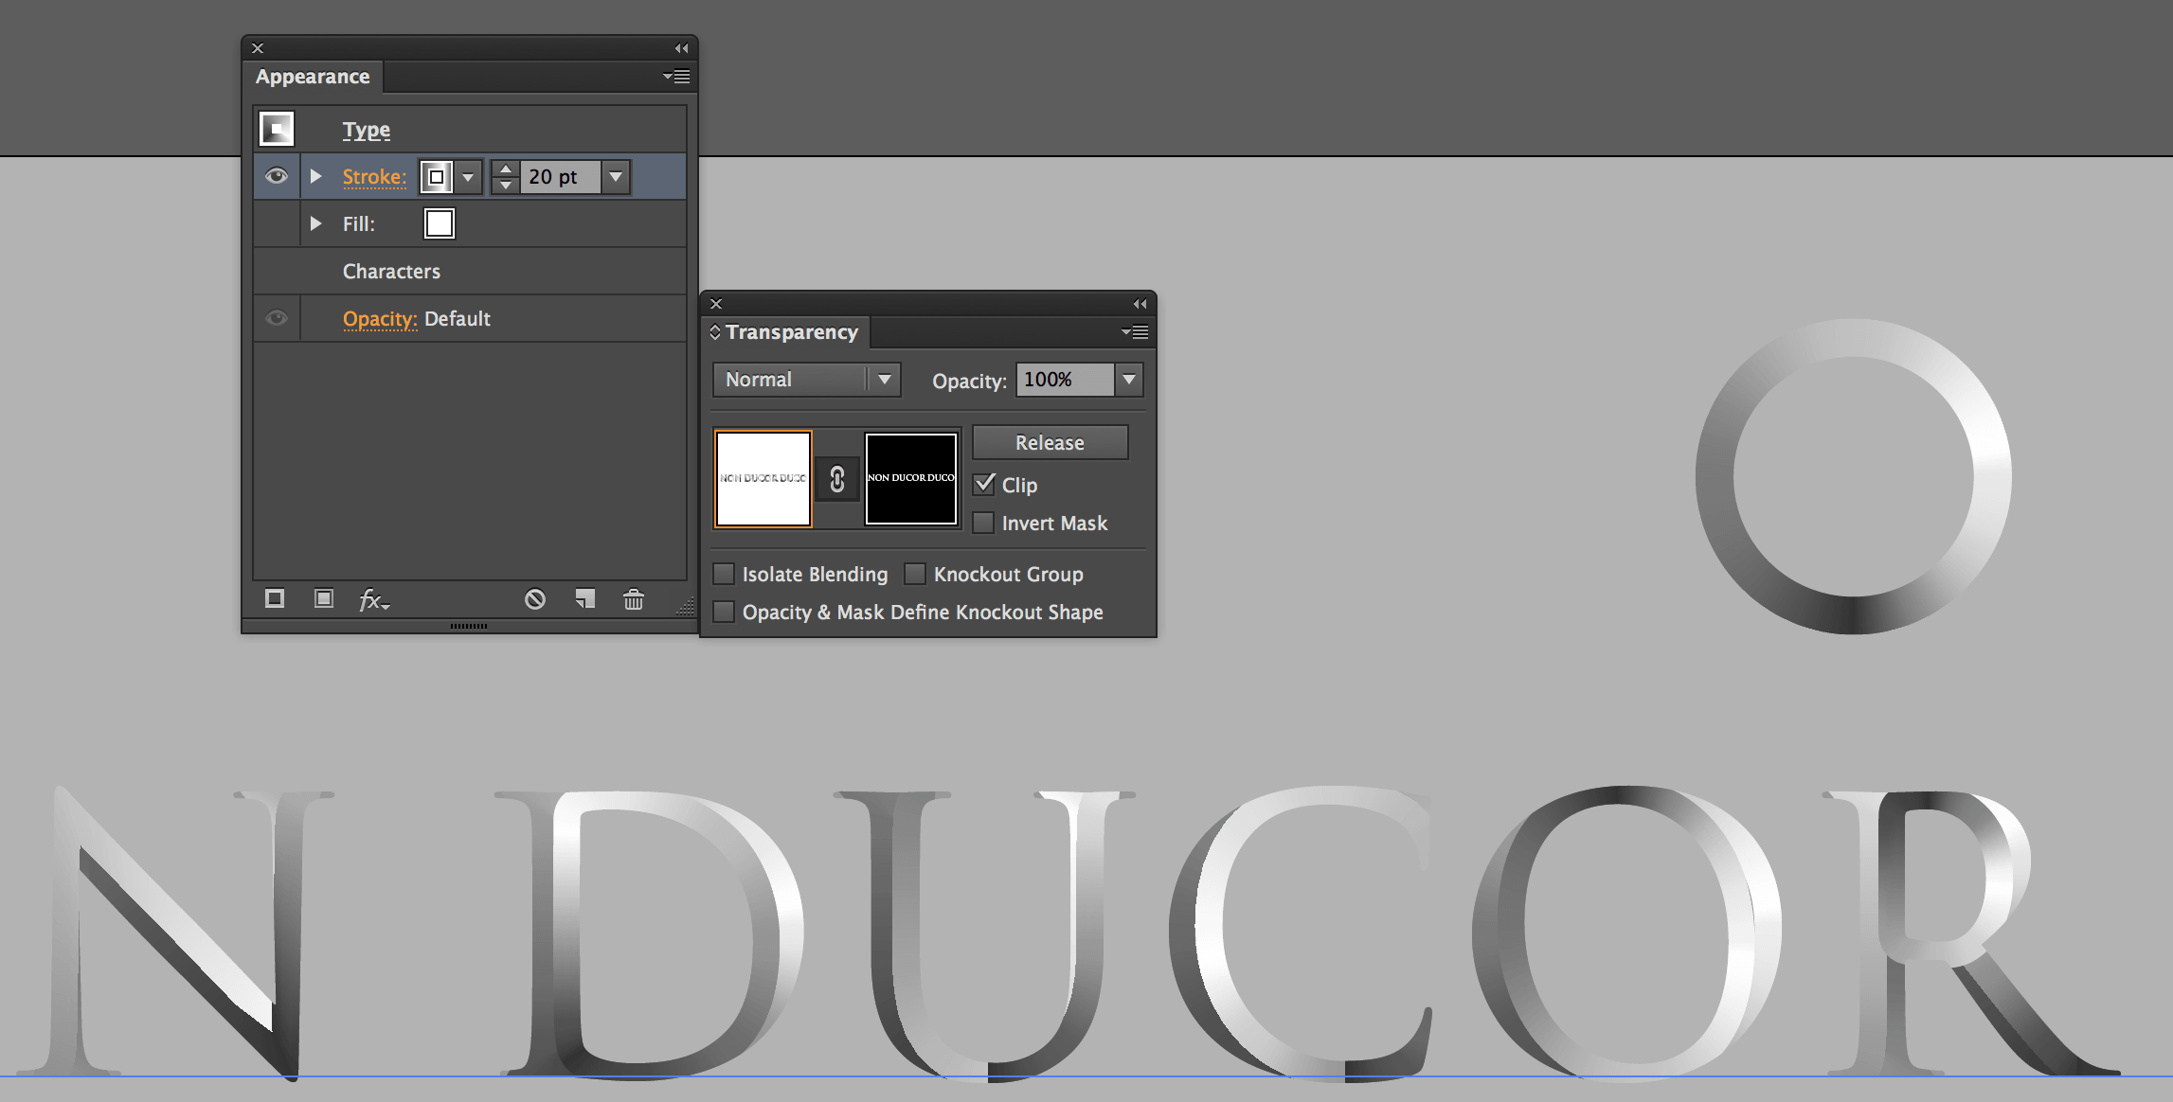Click the white Fill color swatch
Screen dimensions: 2173x1102
tap(440, 223)
